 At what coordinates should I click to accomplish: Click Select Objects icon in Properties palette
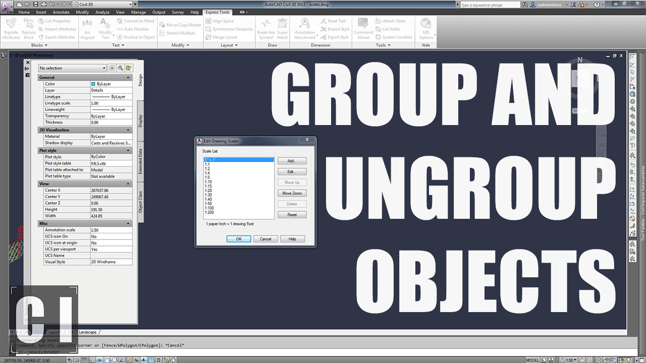120,68
